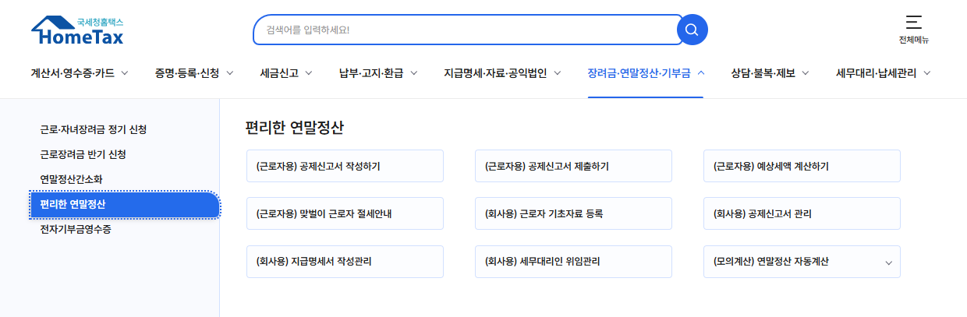Collapse the 장려금·연말정산·기부금 menu
967x317 pixels.
pyautogui.click(x=639, y=73)
